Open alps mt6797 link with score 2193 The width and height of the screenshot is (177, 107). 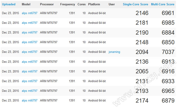29,91
